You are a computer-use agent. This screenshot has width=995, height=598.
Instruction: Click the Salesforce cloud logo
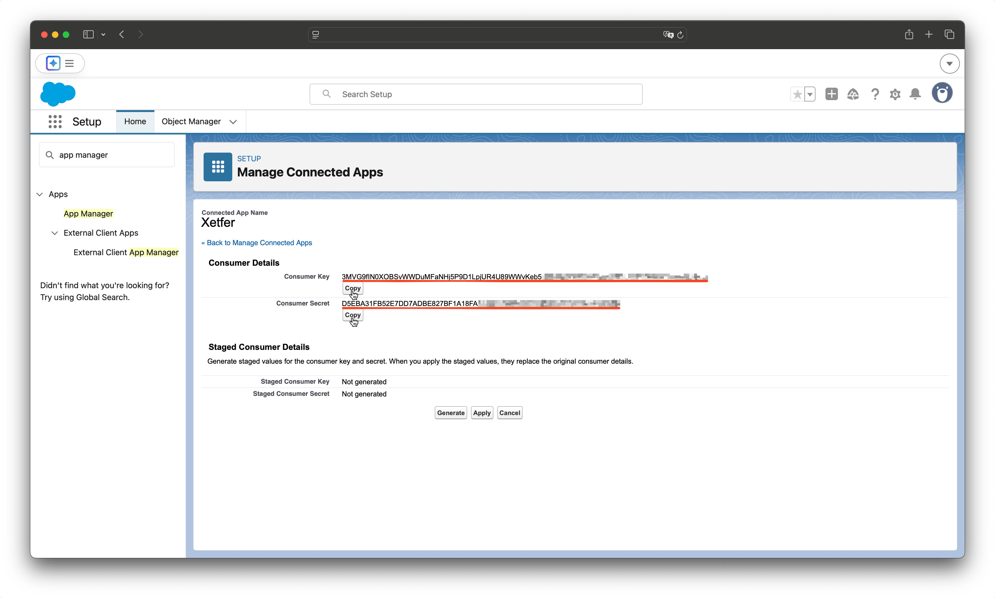pyautogui.click(x=58, y=94)
